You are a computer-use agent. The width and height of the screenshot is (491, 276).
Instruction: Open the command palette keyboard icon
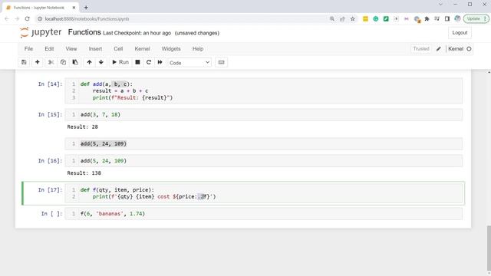coord(221,62)
